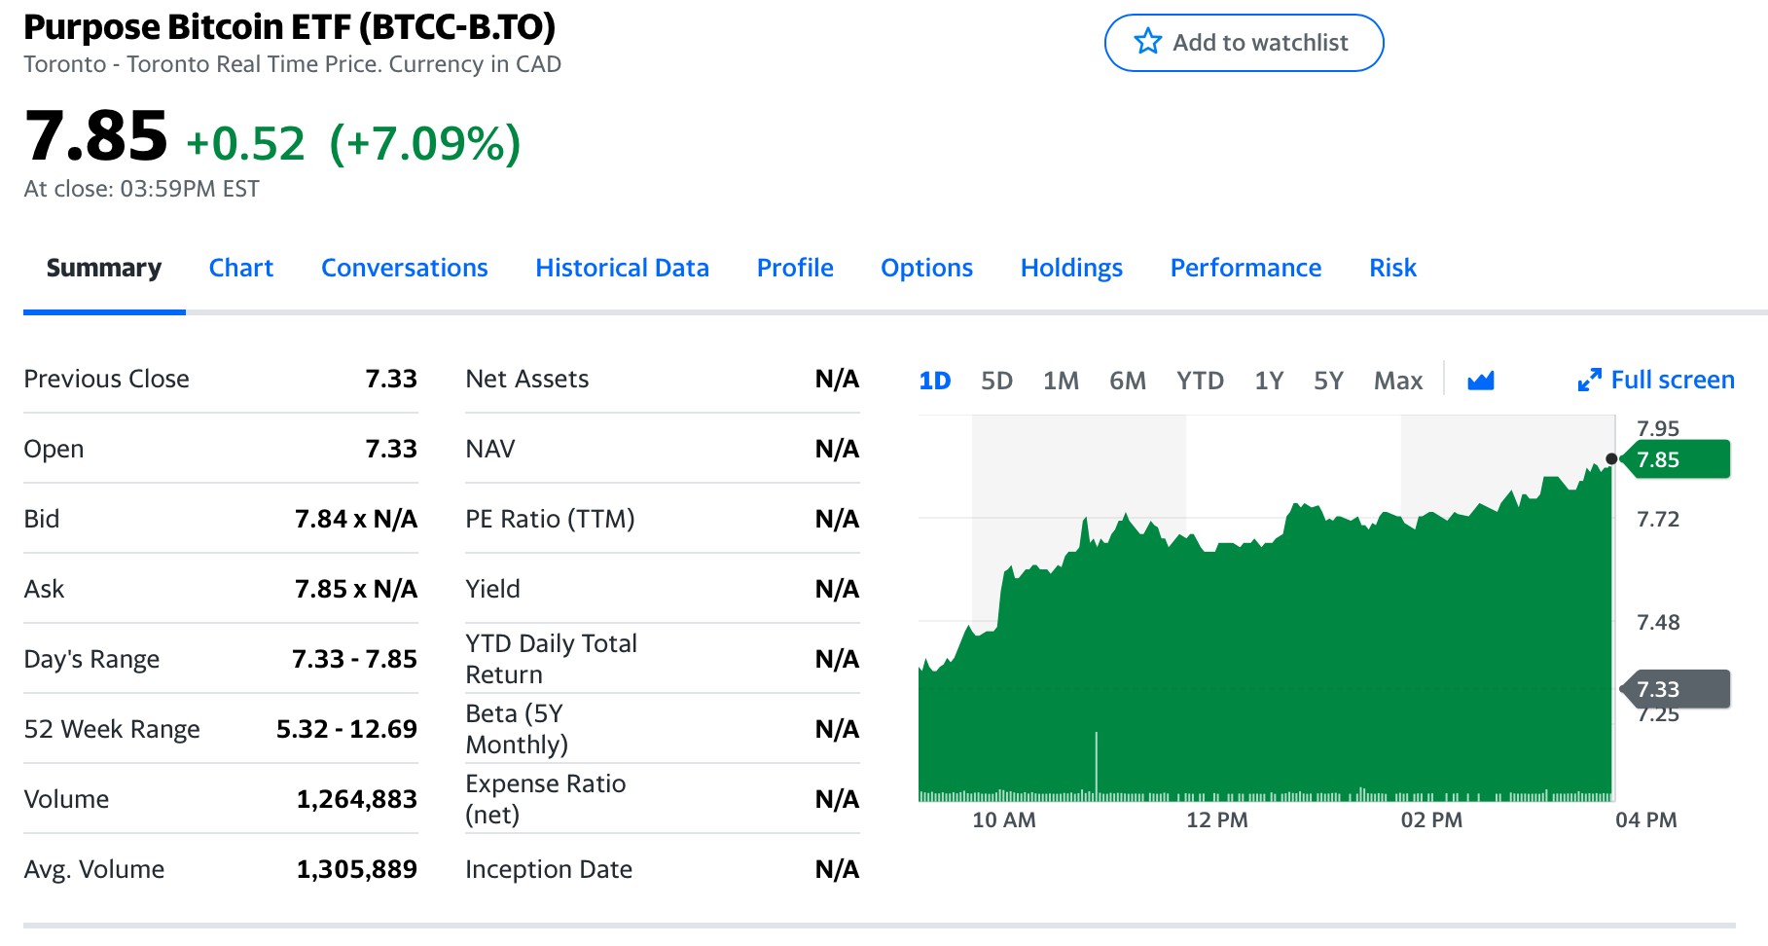Select the Risk tab
The image size is (1768, 946).
tap(1391, 268)
